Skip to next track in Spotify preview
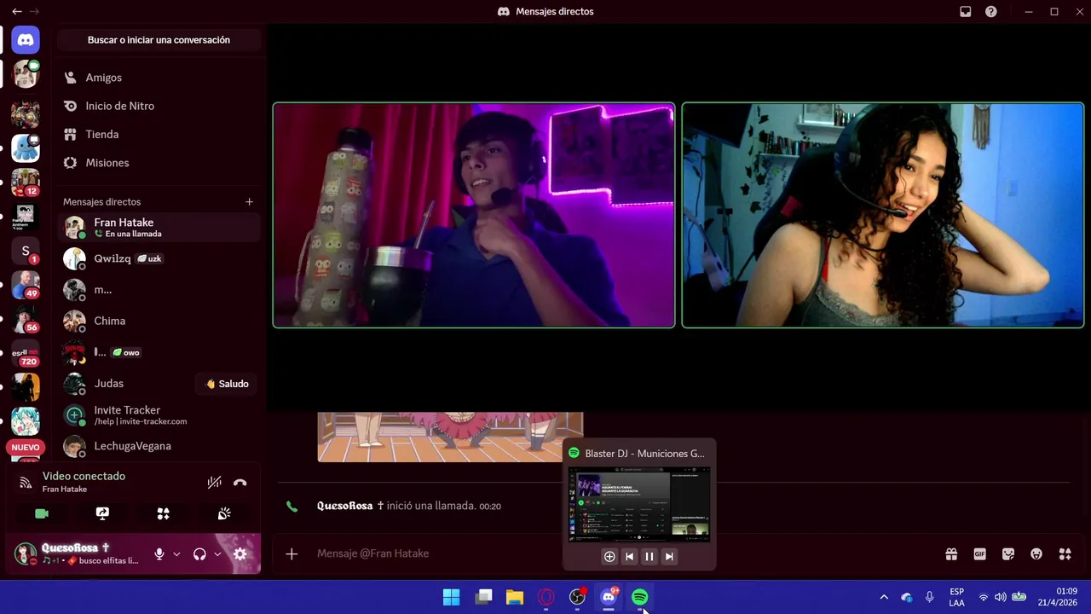 (x=669, y=556)
